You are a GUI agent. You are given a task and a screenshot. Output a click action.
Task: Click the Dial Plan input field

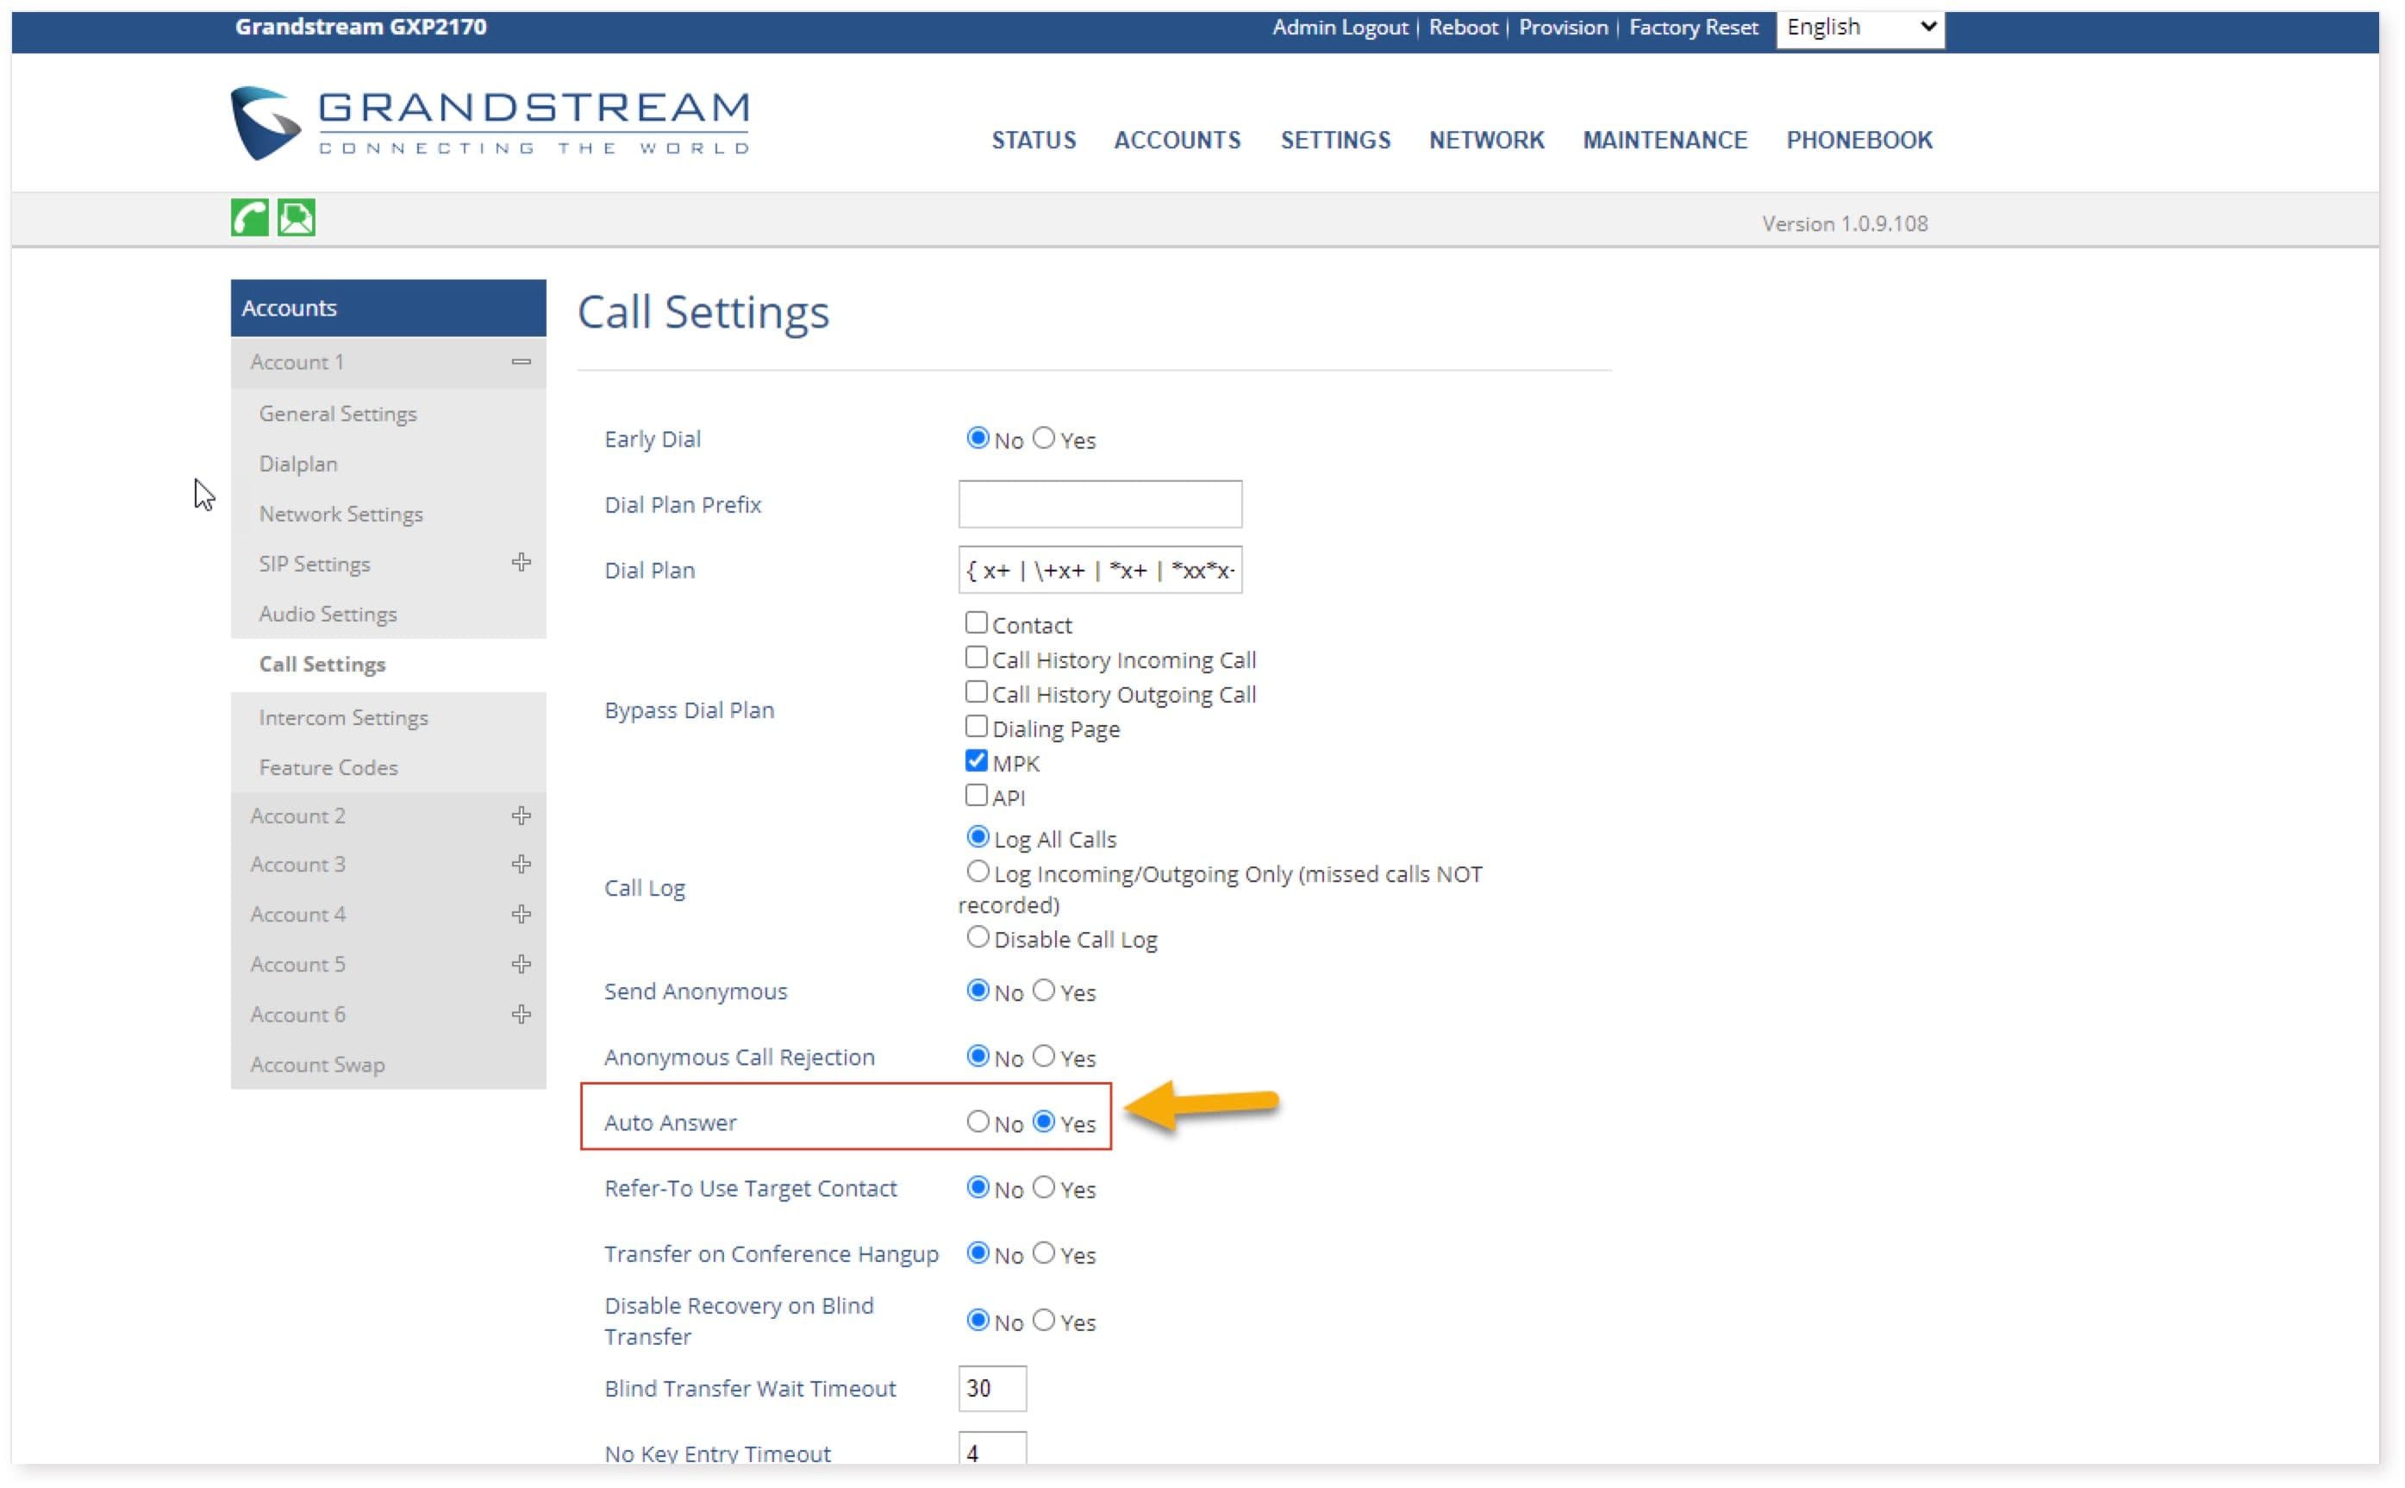point(1100,570)
